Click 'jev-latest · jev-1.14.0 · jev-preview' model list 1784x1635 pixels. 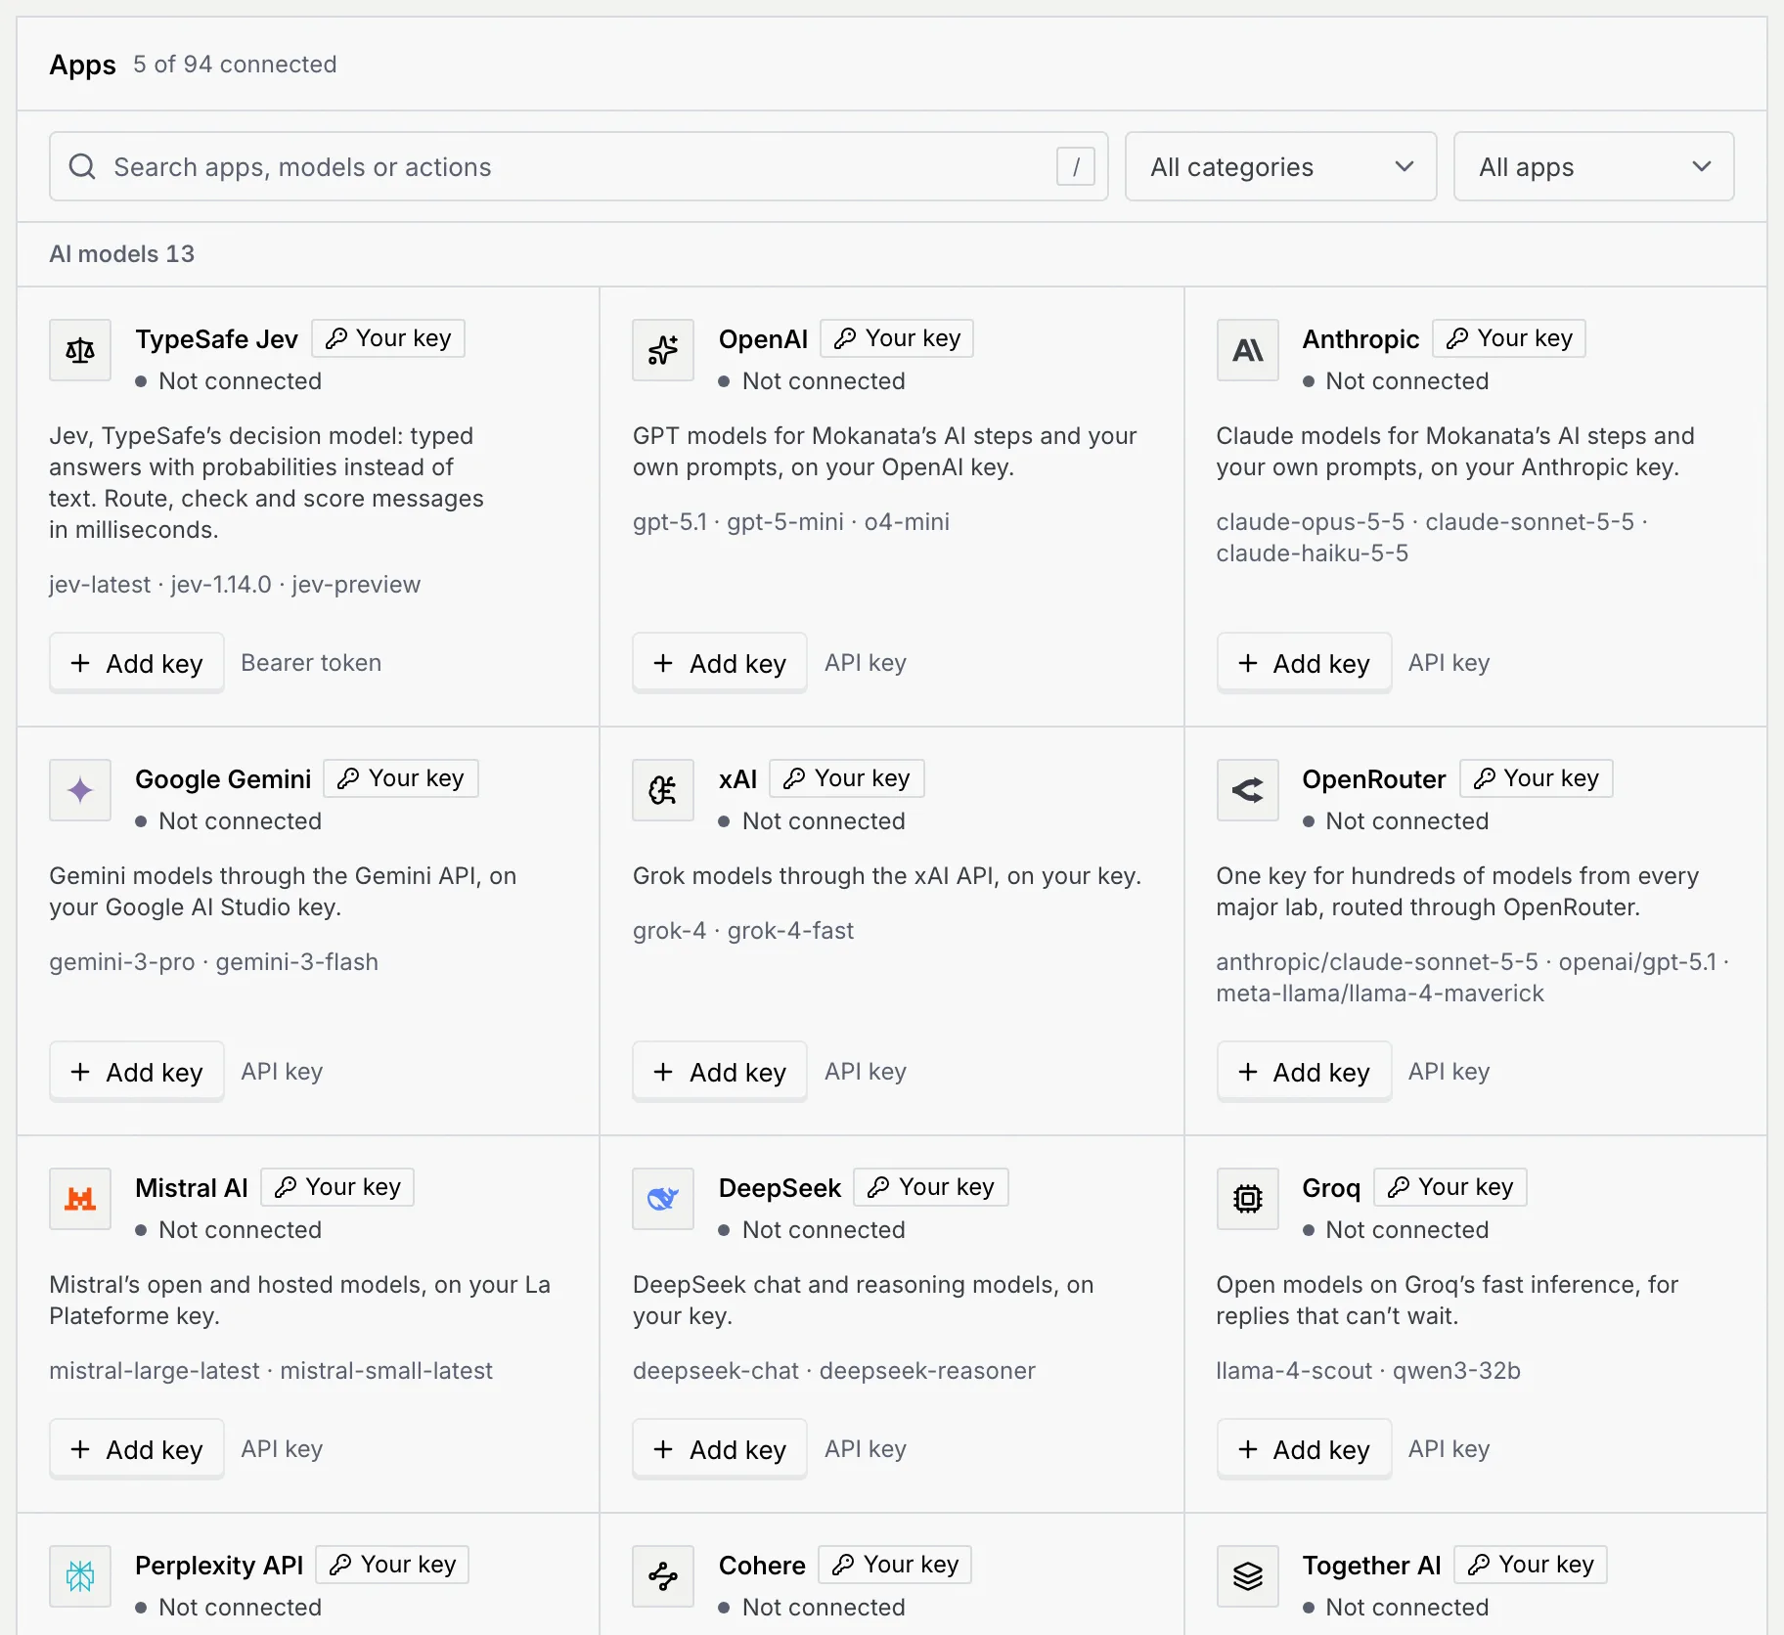[x=235, y=585]
